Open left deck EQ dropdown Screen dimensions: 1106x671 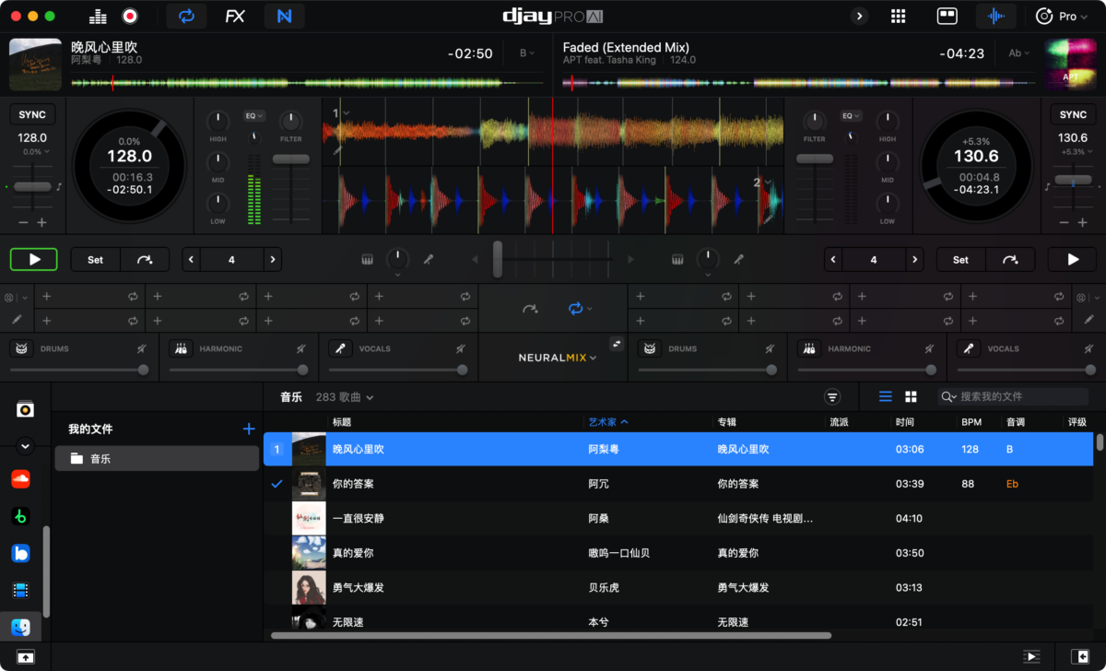(x=253, y=116)
